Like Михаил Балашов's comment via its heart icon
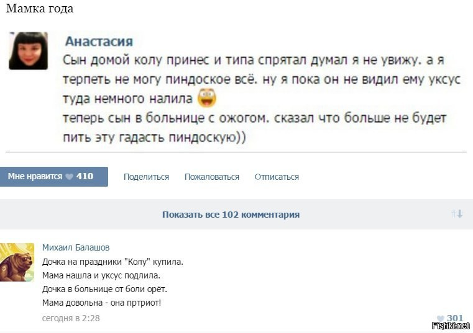The width and height of the screenshot is (473, 333). click(441, 319)
